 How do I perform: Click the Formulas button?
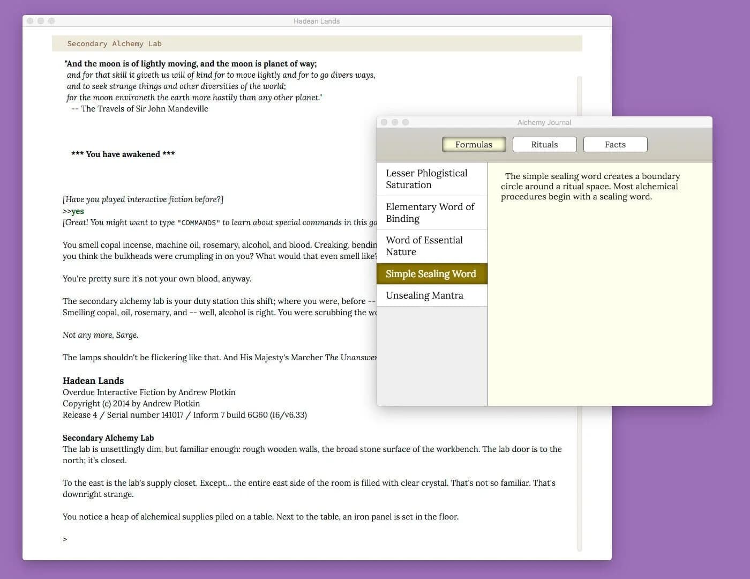474,144
